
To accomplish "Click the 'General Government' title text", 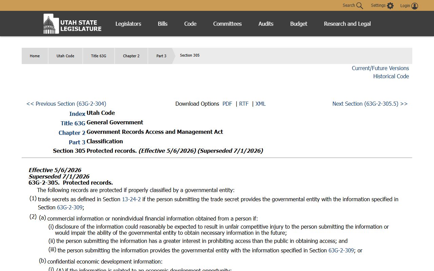I will (115, 122).
